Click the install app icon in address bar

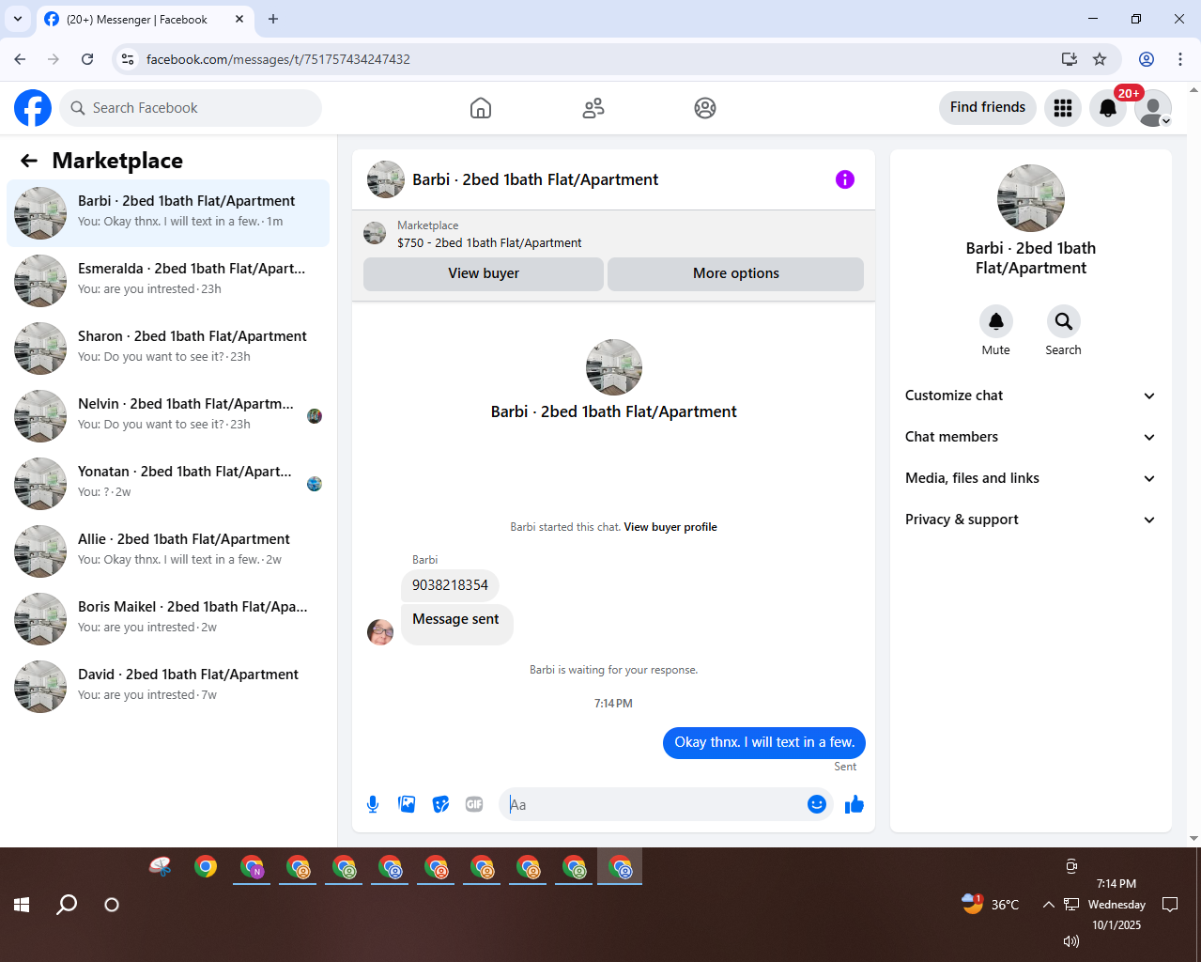click(x=1069, y=59)
